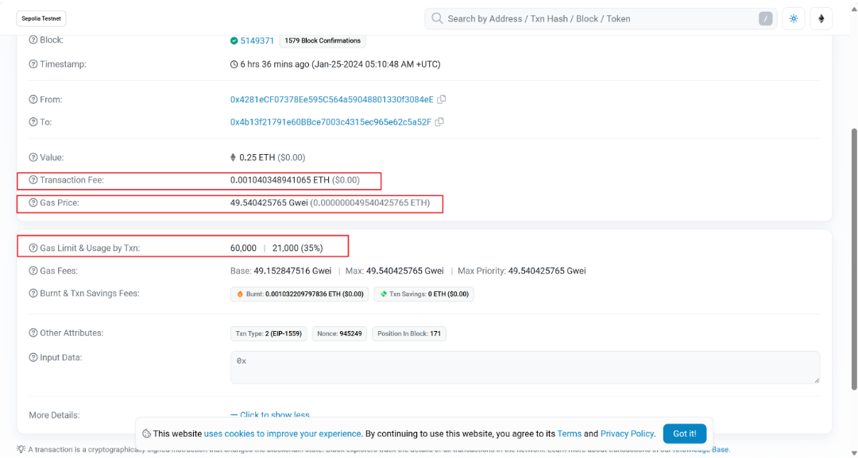Click the Jan-25-2024 05:10:48 AM timestamp text

coord(376,64)
